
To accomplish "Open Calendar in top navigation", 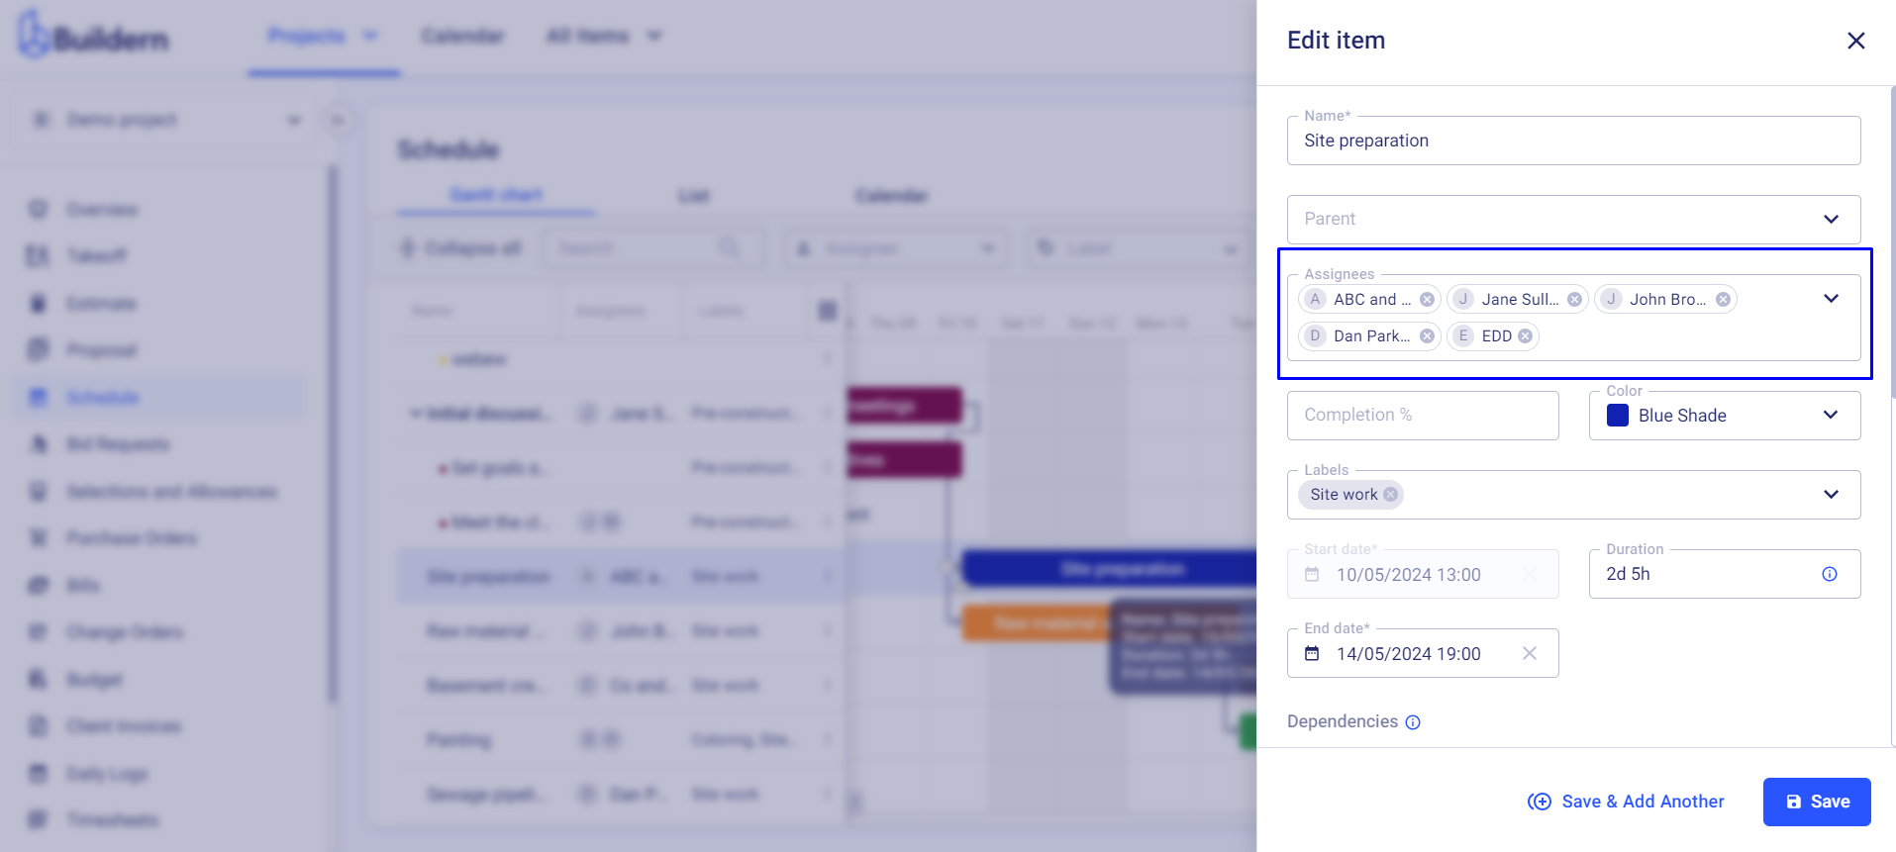I will [x=462, y=37].
